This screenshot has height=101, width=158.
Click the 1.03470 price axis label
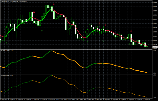pos(155,19)
